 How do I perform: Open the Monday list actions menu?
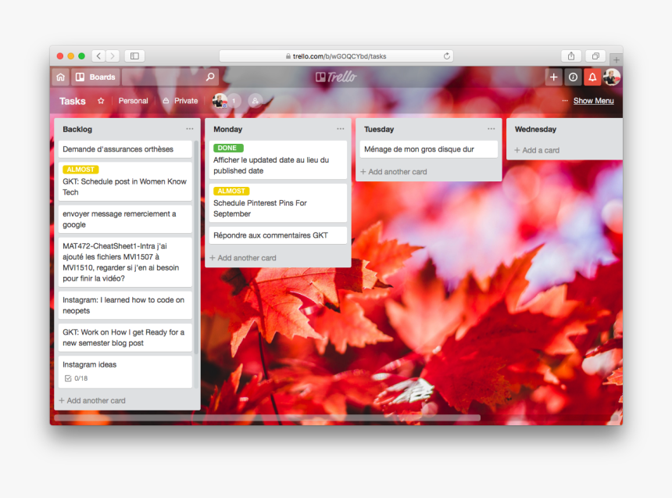tap(340, 128)
